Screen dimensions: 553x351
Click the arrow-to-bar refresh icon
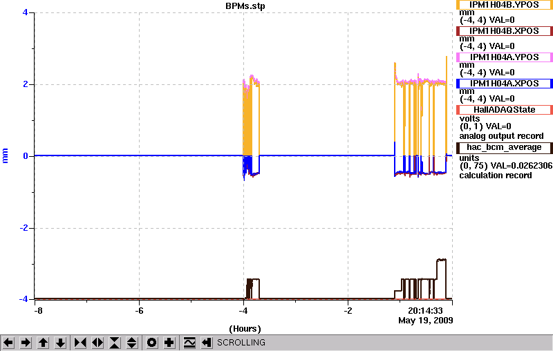point(206,343)
